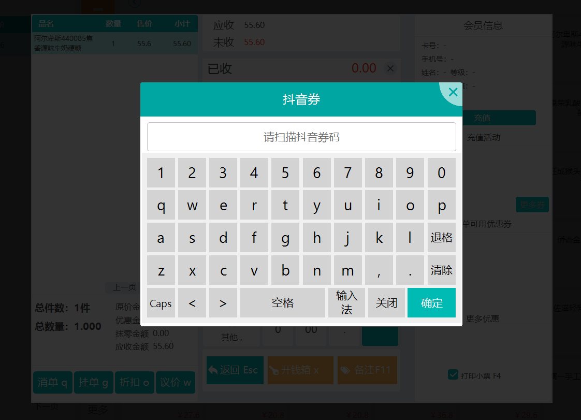Viewport: 581px width, 420px height.
Task: Click 折扣 o button
Action: point(135,382)
